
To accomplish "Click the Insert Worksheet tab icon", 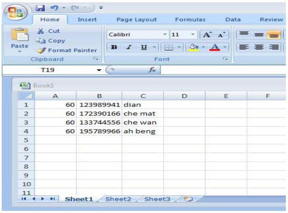I will pyautogui.click(x=188, y=199).
